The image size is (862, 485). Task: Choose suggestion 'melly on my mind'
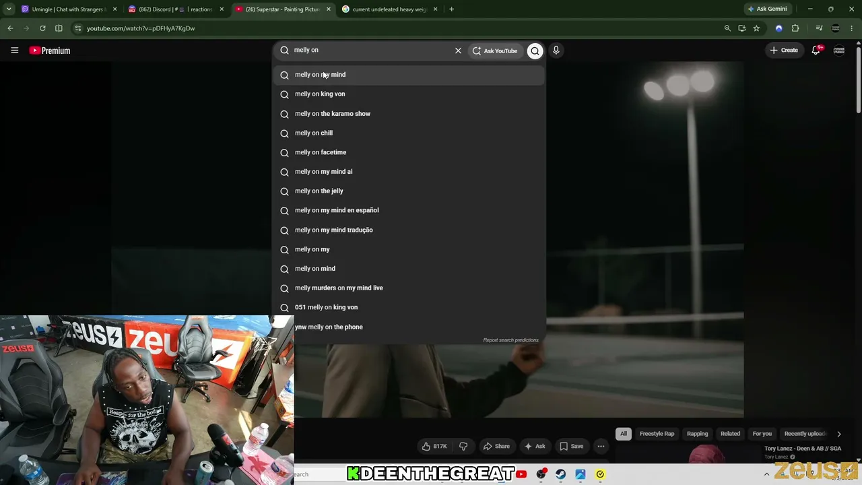pos(409,75)
